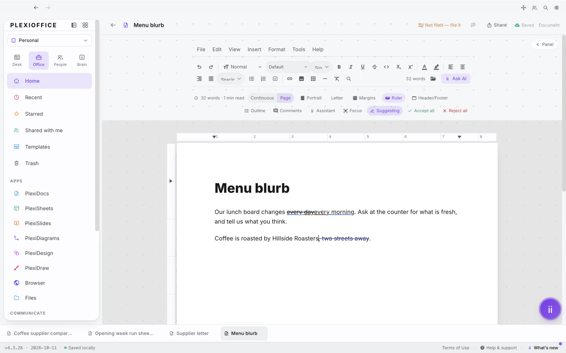Toggle Header/Footer display
Viewport: 566px width, 353px height.
(x=430, y=98)
